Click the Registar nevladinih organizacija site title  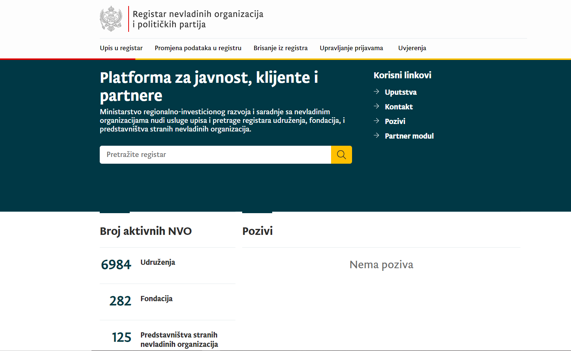tap(198, 19)
